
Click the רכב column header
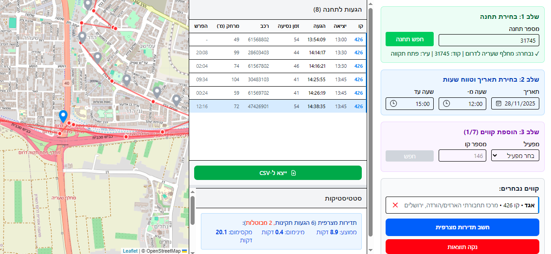(x=264, y=26)
